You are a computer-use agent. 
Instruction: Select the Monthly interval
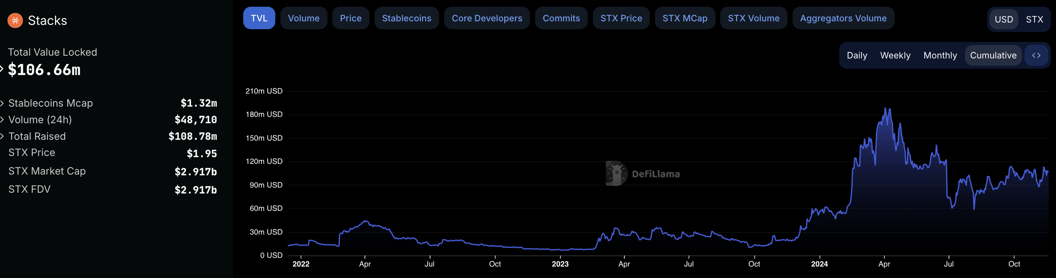(940, 55)
